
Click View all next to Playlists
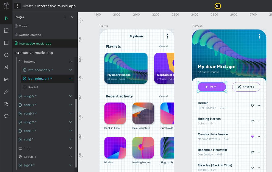pyautogui.click(x=163, y=46)
